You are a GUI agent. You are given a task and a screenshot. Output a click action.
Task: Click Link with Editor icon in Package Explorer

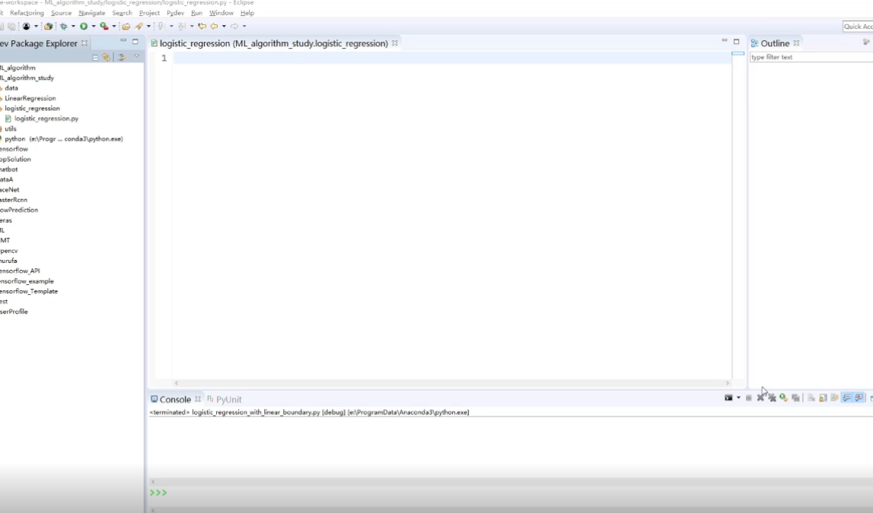coord(106,57)
